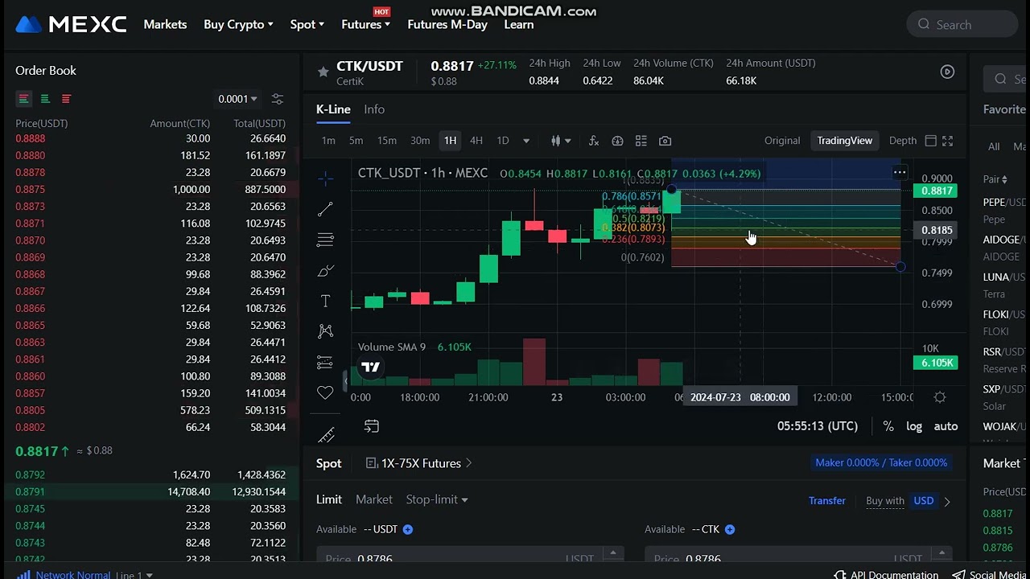This screenshot has height=579, width=1030.
Task: Open order book settings sliders icon
Action: pyautogui.click(x=277, y=99)
